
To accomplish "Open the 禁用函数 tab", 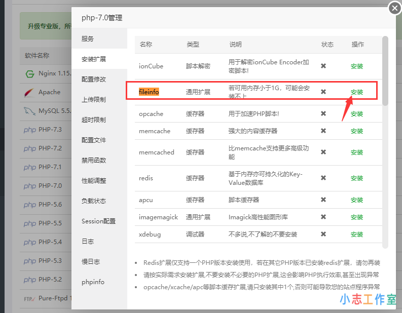I will point(99,160).
